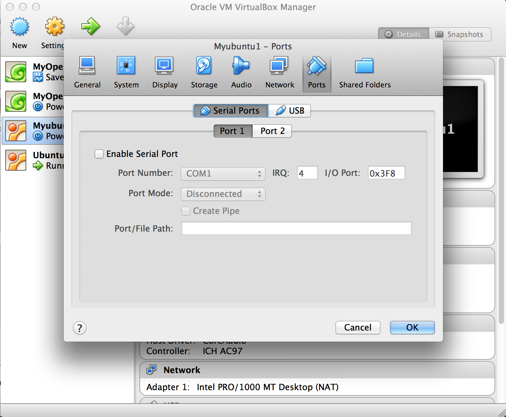Open the Network settings category
506x417 pixels.
(280, 73)
